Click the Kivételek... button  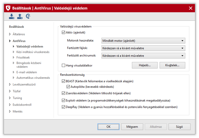(172, 65)
